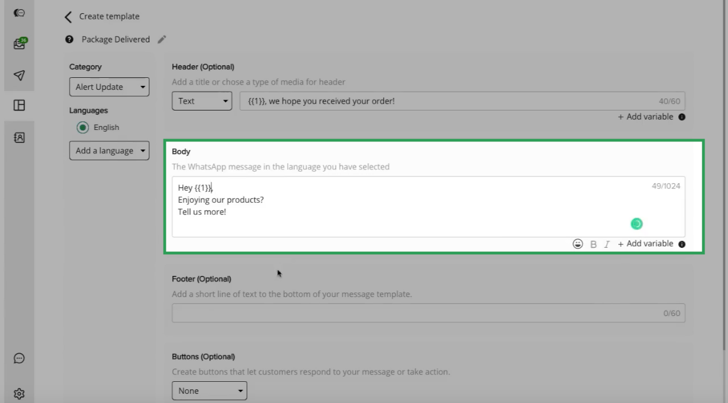This screenshot has width=728, height=403.
Task: Click the info icon beside Add variable
Action: click(681, 243)
